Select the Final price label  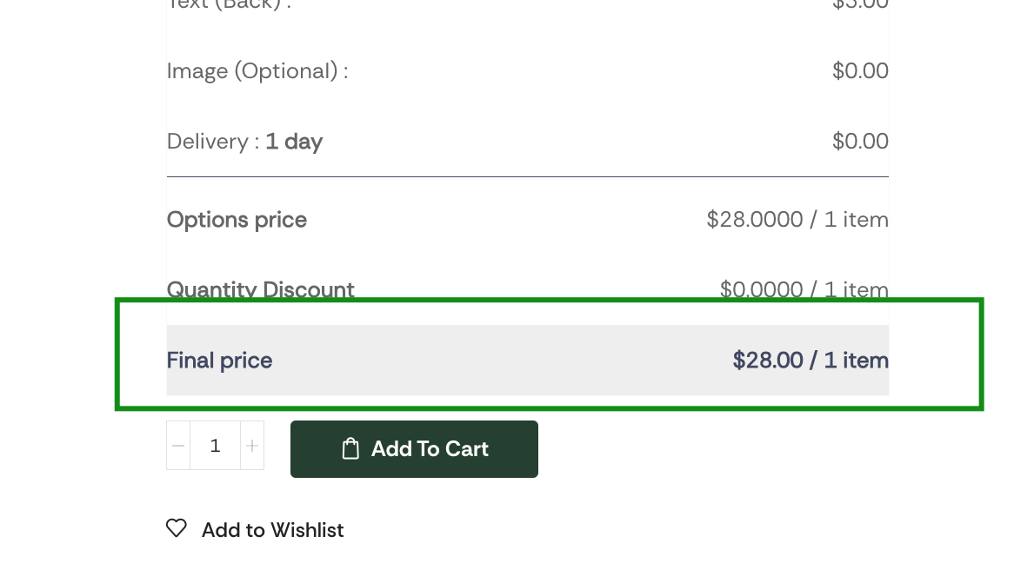point(219,360)
